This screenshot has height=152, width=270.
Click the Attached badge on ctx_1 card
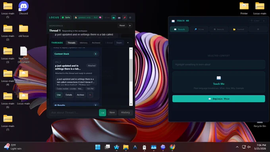92,65
